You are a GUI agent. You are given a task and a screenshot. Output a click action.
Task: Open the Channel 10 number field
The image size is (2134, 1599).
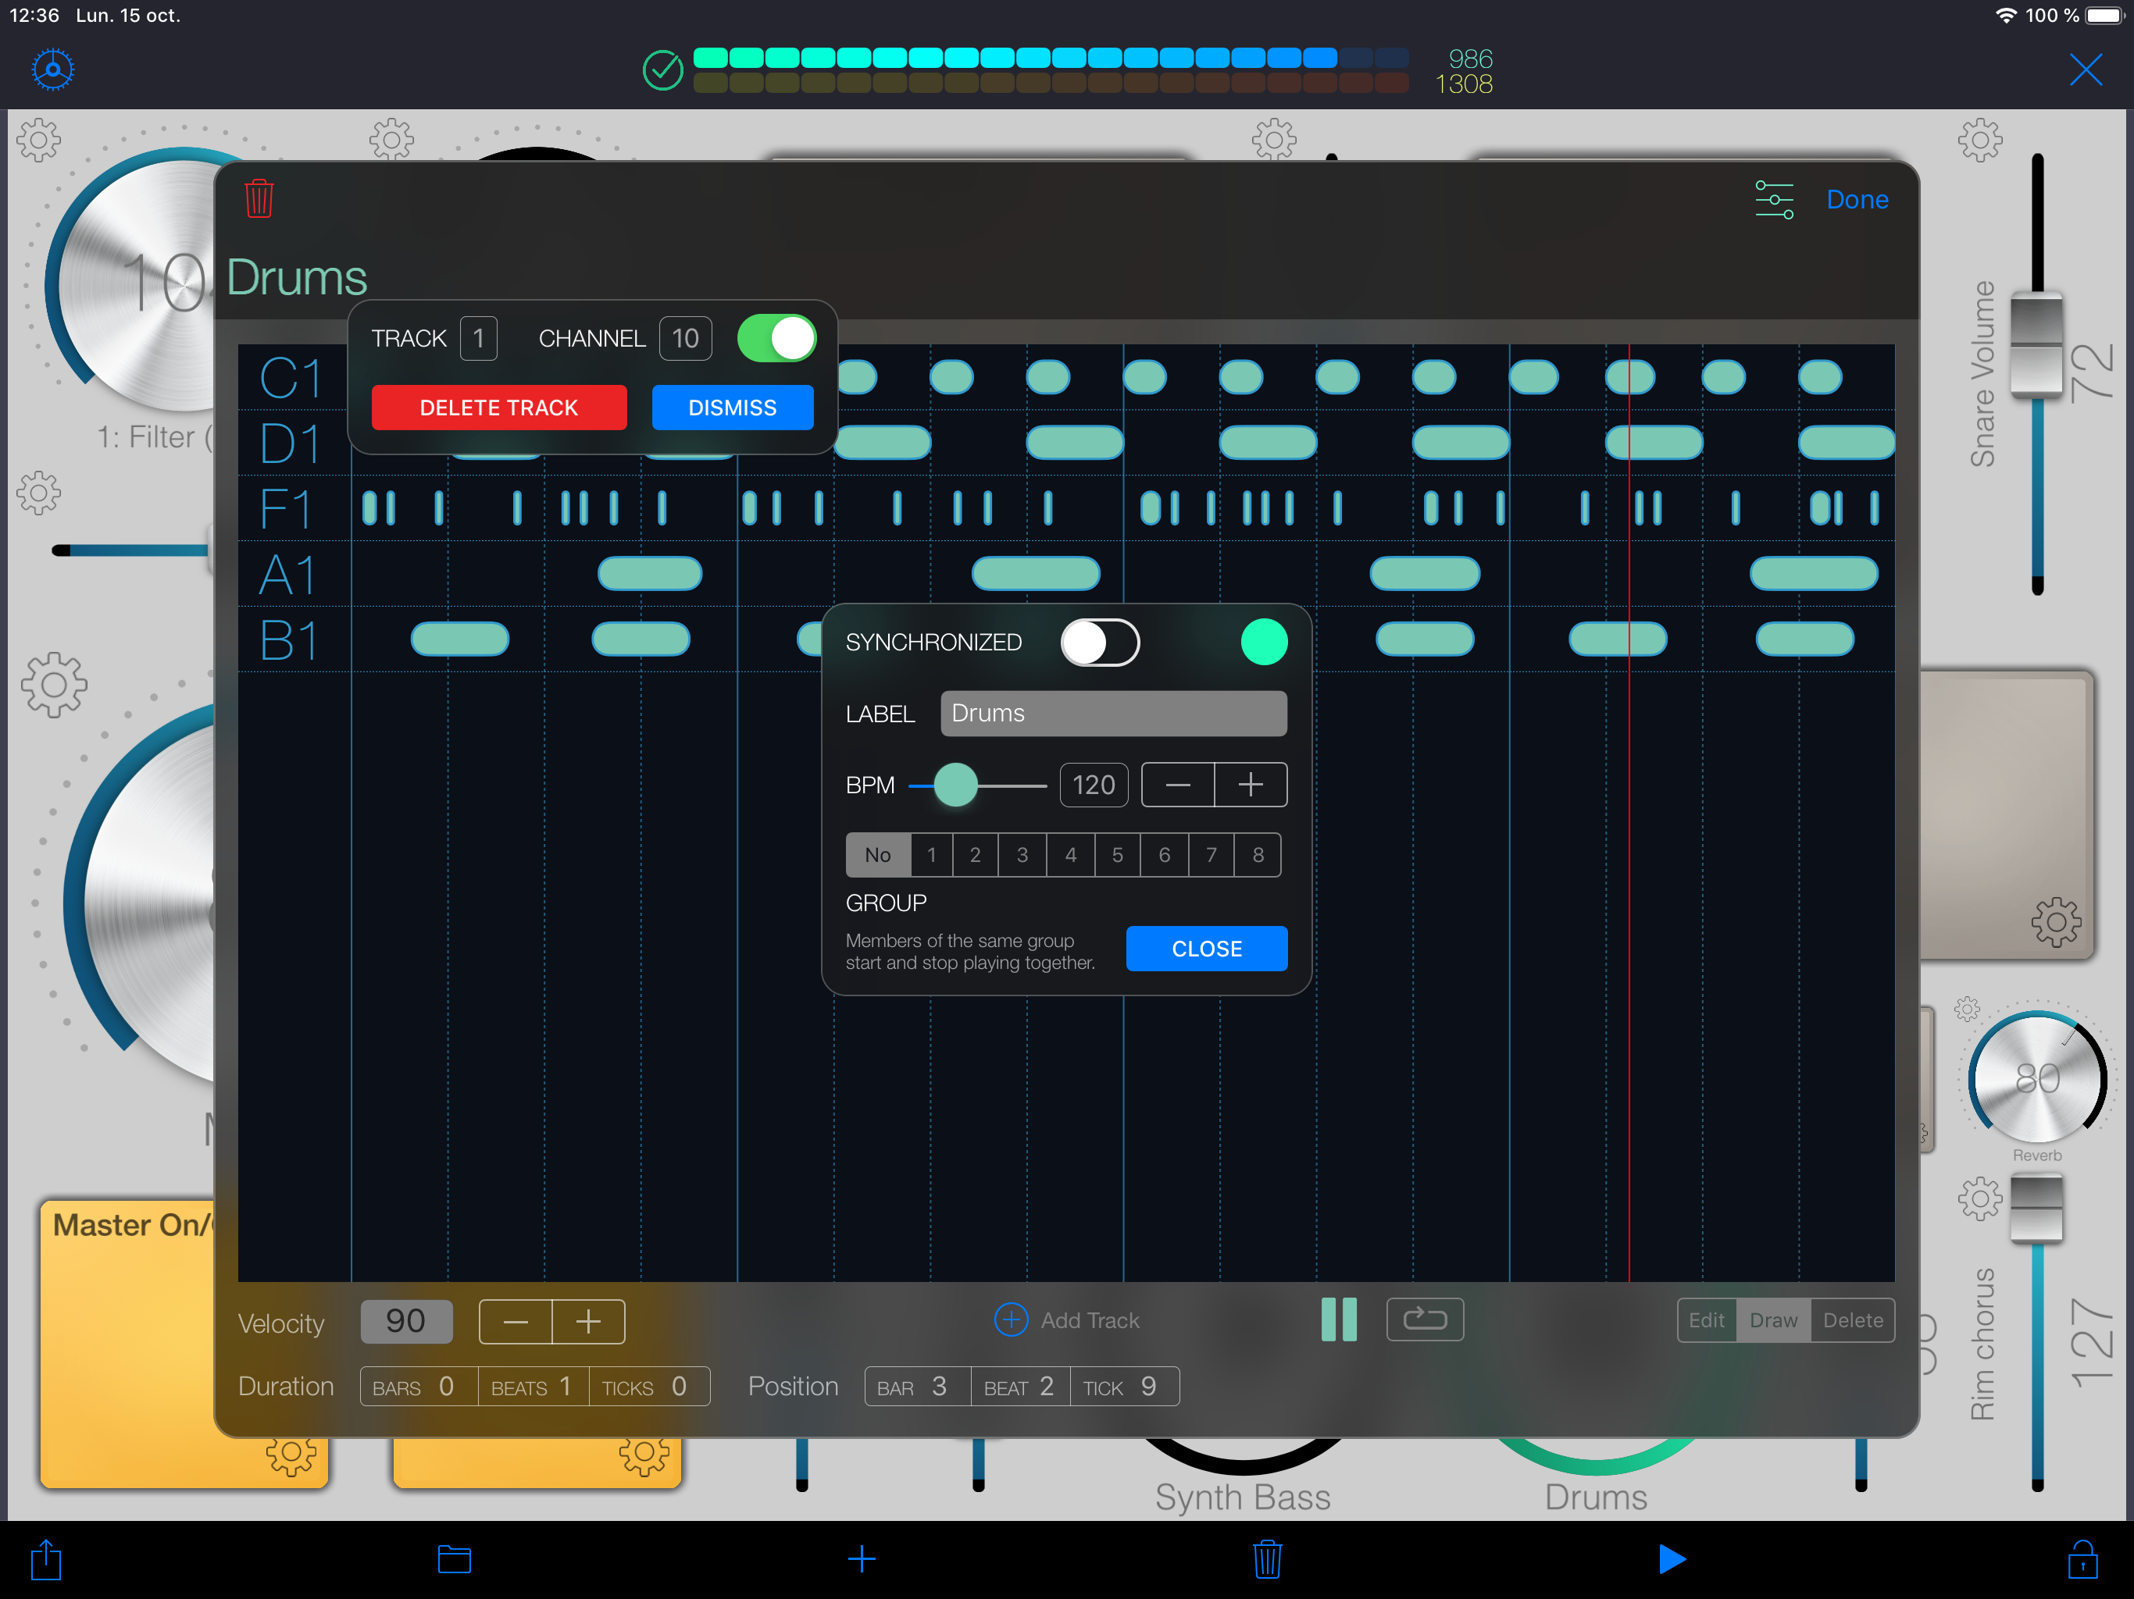coord(685,339)
